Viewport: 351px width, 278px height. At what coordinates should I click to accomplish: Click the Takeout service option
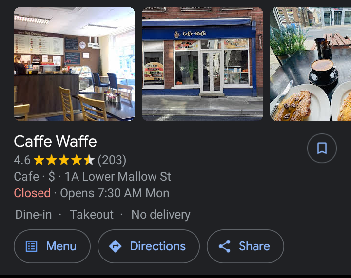tap(92, 215)
